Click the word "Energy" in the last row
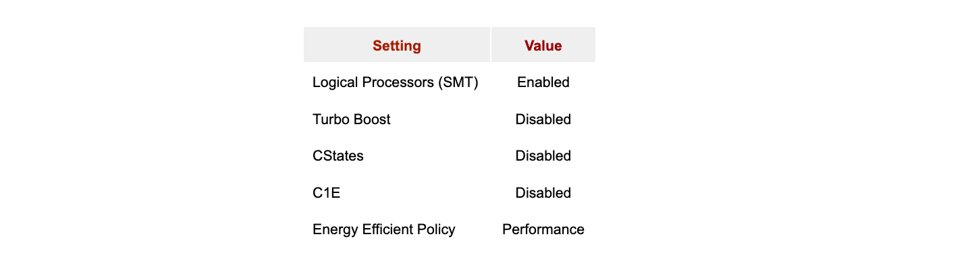 click(334, 229)
